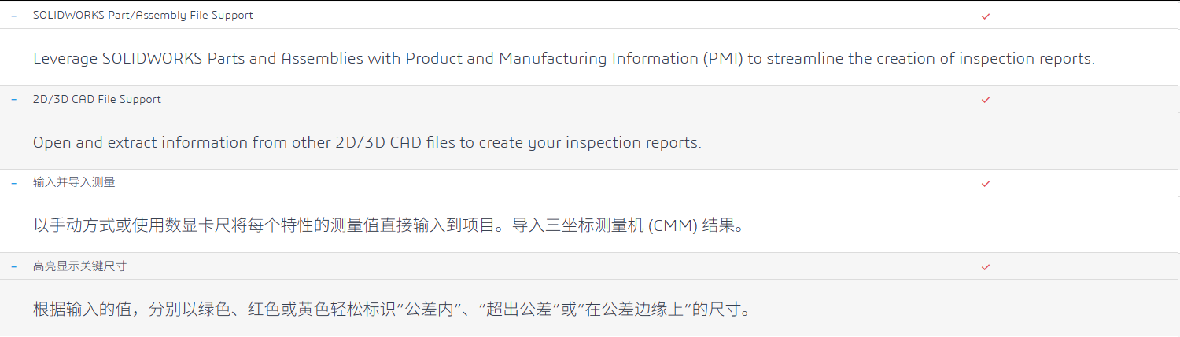Click the red checkmark for 2D/3D CAD File Support

(986, 100)
